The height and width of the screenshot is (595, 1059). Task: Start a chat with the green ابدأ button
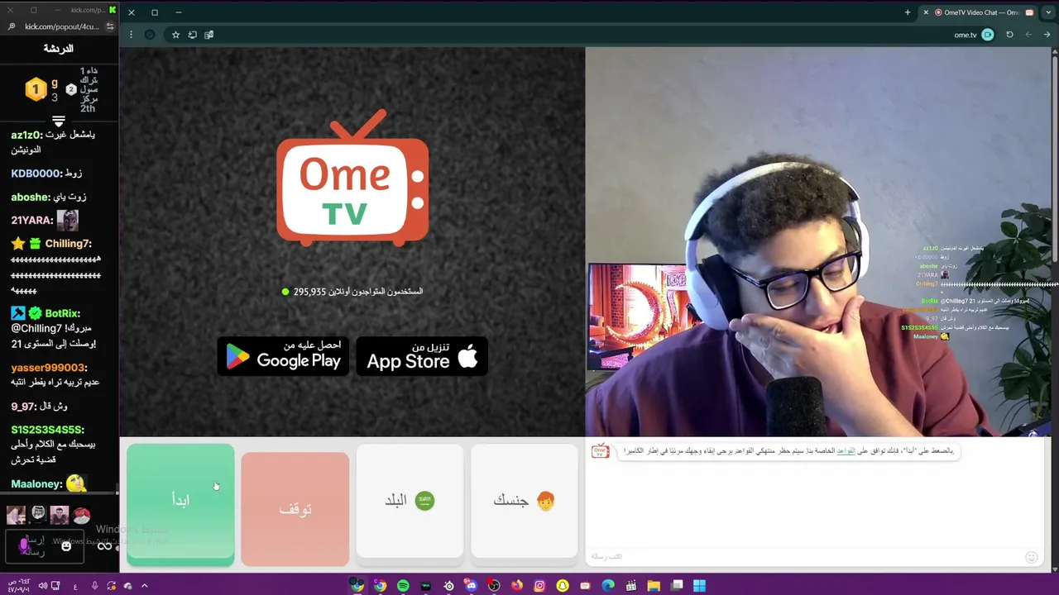(x=180, y=504)
